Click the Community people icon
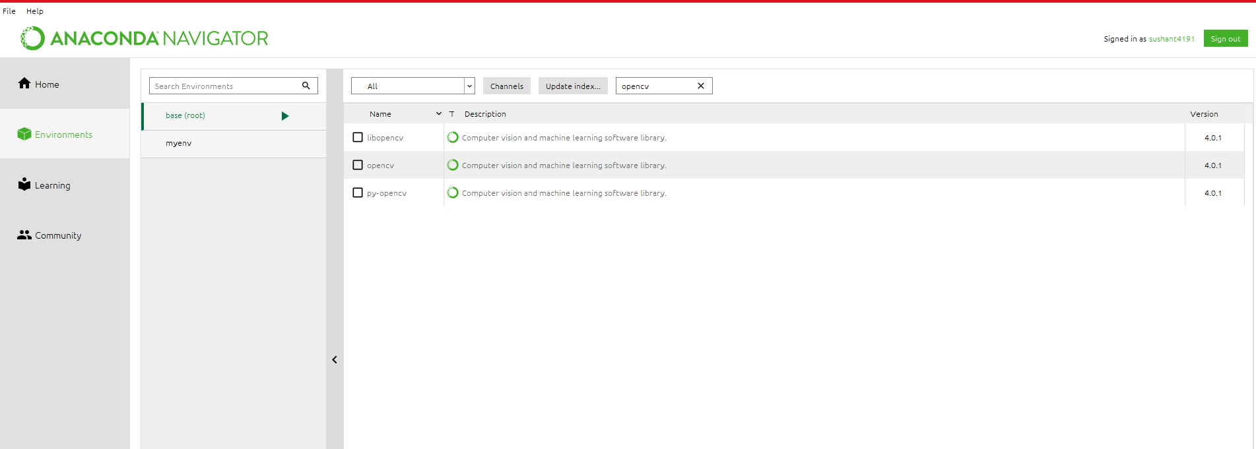The image size is (1256, 449). (24, 235)
